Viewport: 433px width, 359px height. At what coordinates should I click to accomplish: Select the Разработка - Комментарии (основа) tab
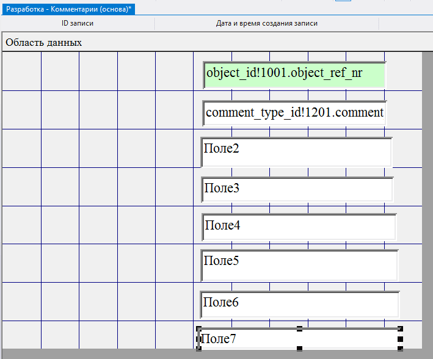click(x=68, y=10)
